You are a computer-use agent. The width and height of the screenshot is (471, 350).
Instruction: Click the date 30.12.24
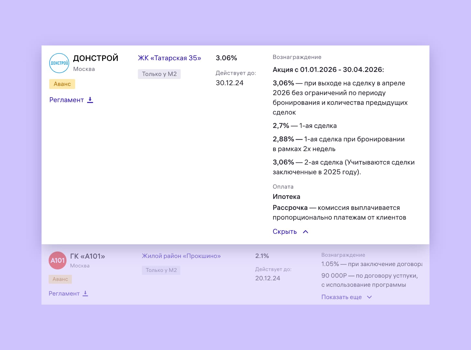(x=230, y=83)
